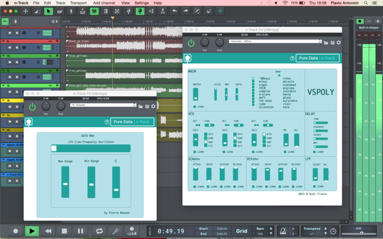Screen dimensions: 383x239
Task: Toggle power button in VSPoly window
Action: 191,43
